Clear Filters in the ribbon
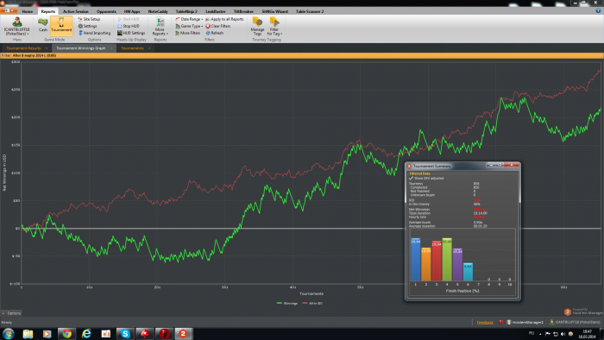 pyautogui.click(x=218, y=26)
